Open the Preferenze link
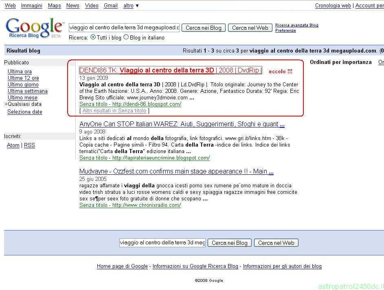 tap(285, 31)
